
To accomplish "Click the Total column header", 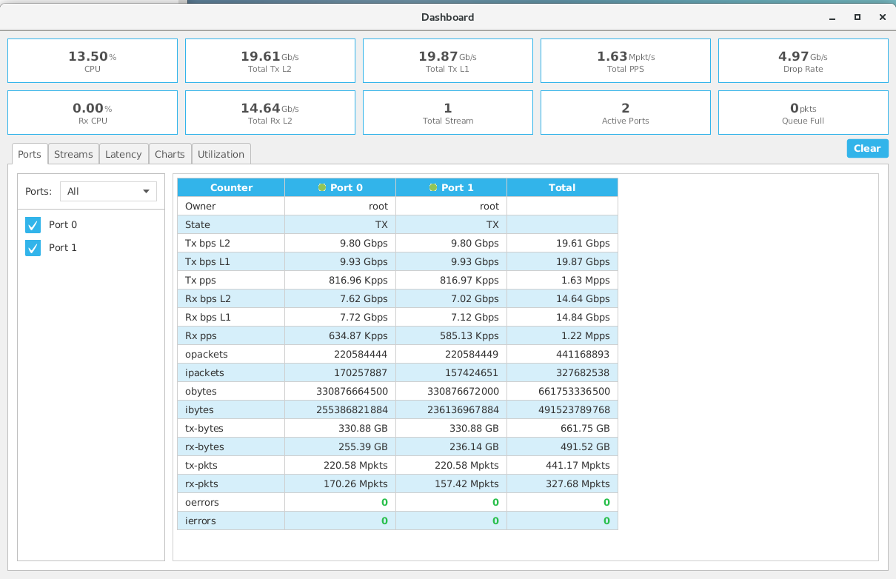I will pyautogui.click(x=562, y=187).
